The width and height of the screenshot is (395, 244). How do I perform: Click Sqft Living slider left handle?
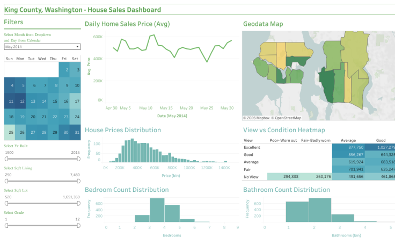[x=5, y=181]
